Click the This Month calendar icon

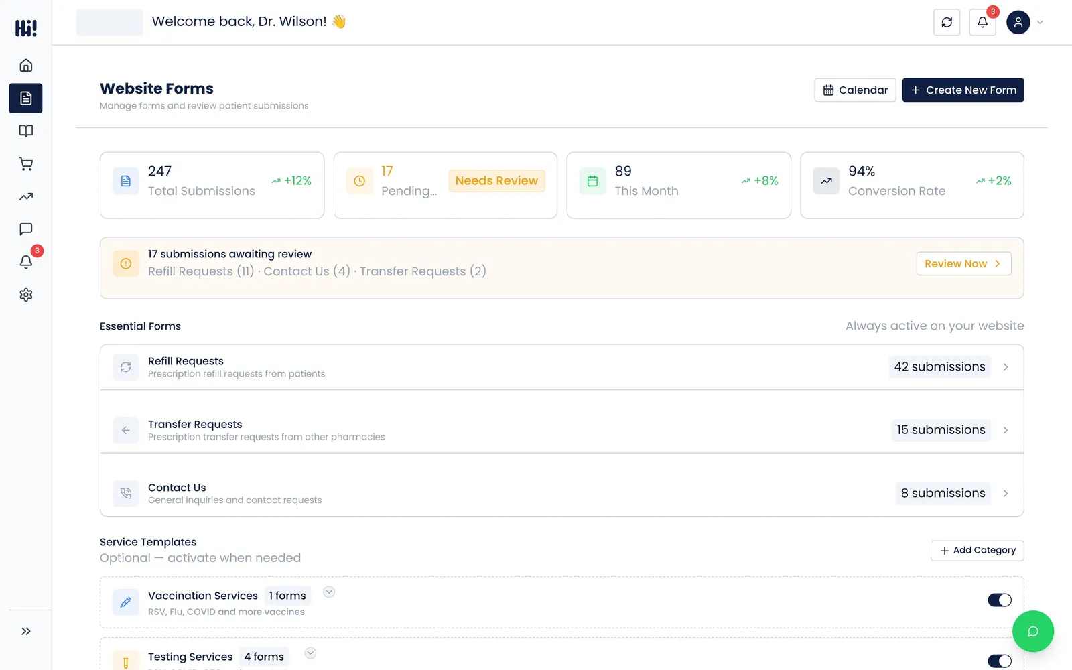tap(592, 181)
